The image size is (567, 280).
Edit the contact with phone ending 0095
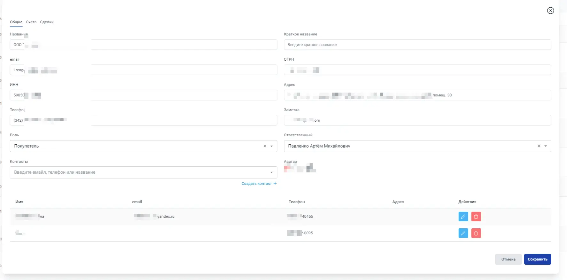(x=463, y=233)
